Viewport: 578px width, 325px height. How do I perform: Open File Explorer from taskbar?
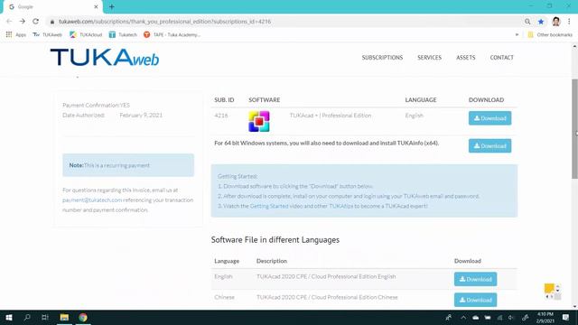(64, 317)
